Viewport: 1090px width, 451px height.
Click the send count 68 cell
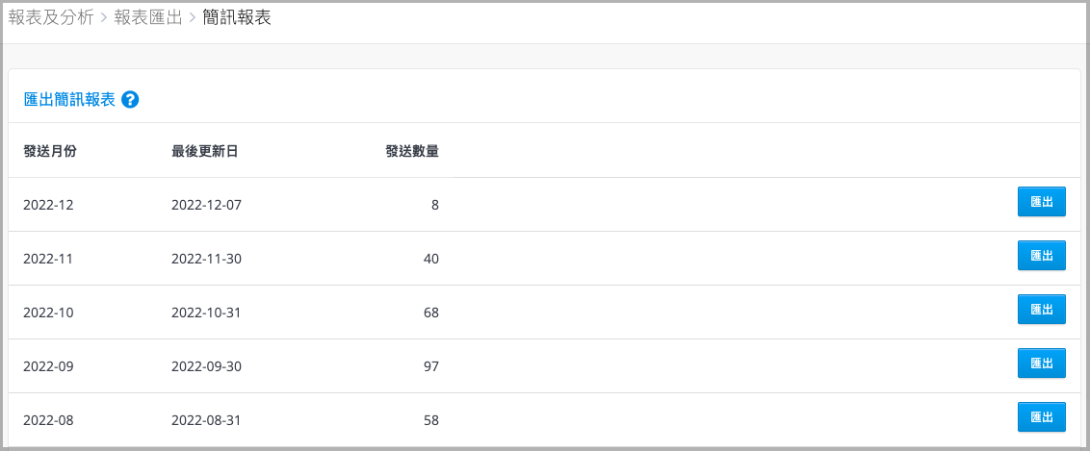431,313
